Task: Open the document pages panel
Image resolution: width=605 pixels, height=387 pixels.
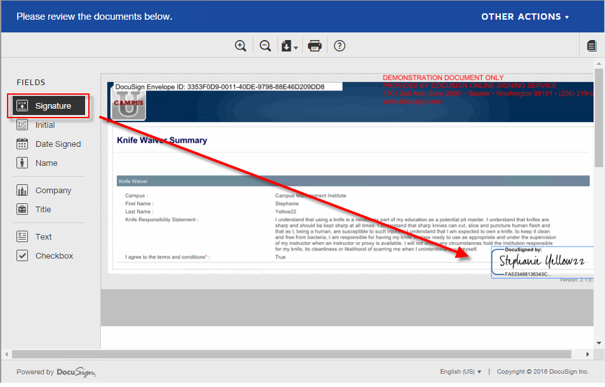Action: point(591,45)
